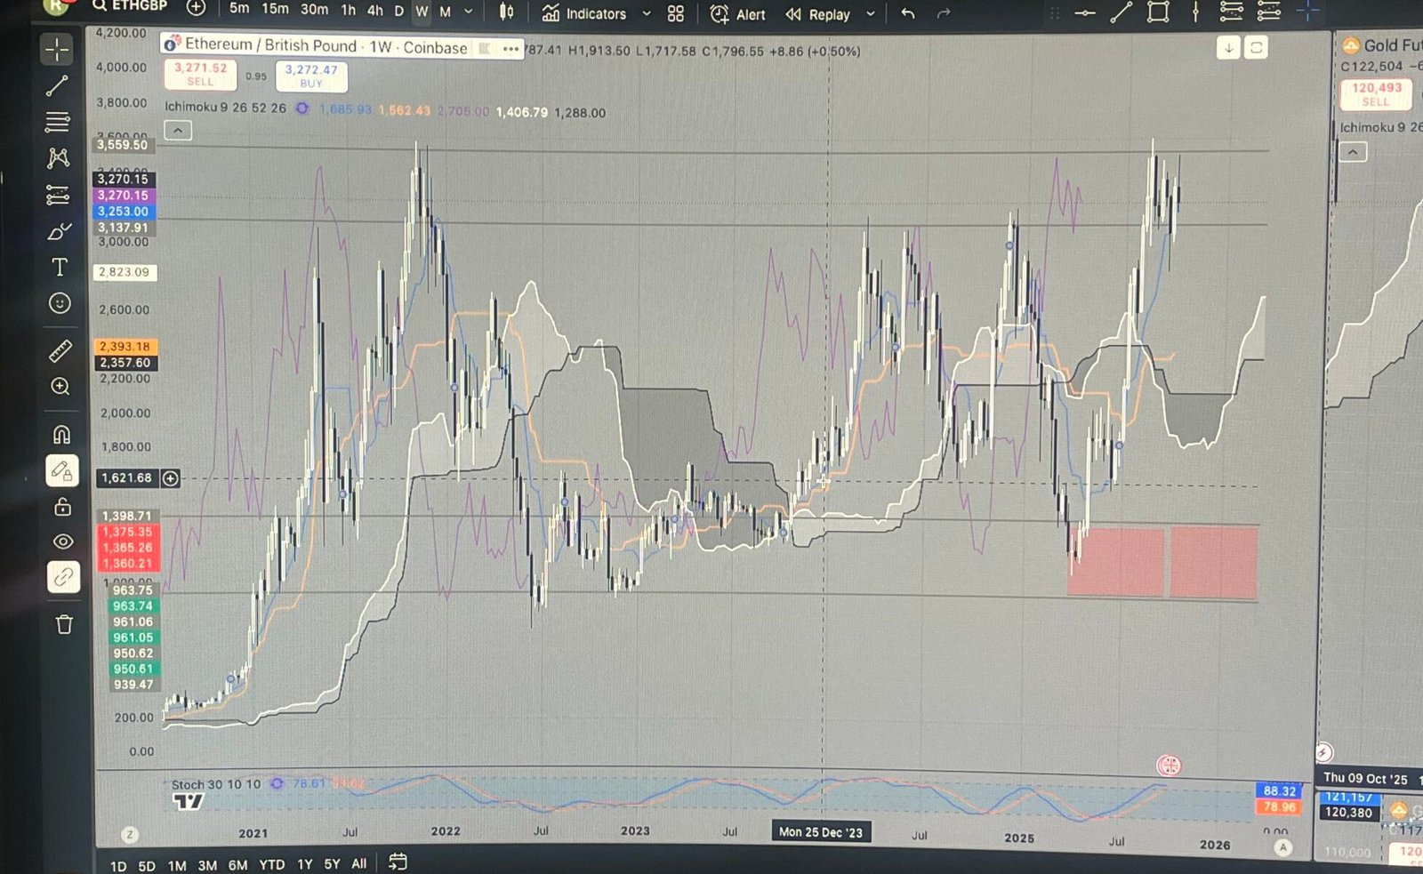Select the 1Y date range
This screenshot has height=874, width=1423.
click(305, 864)
